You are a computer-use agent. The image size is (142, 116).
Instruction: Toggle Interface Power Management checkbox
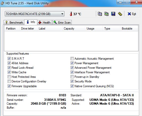click(x=72, y=72)
